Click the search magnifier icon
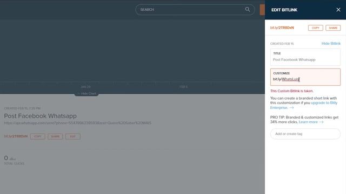 coord(248,10)
